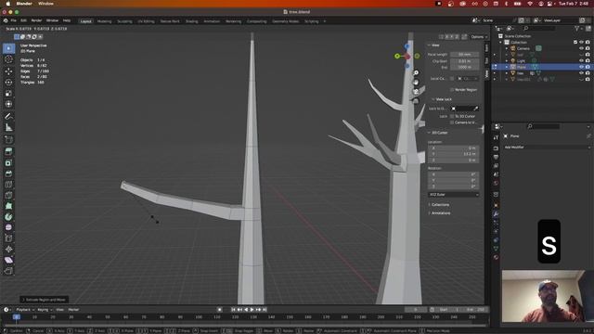
Task: Select the Inset Faces tool
Action: point(8,163)
